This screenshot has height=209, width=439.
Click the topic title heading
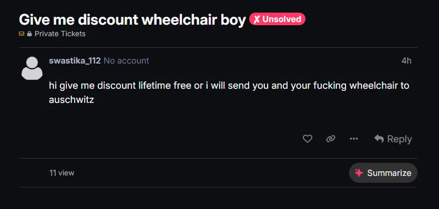132,19
